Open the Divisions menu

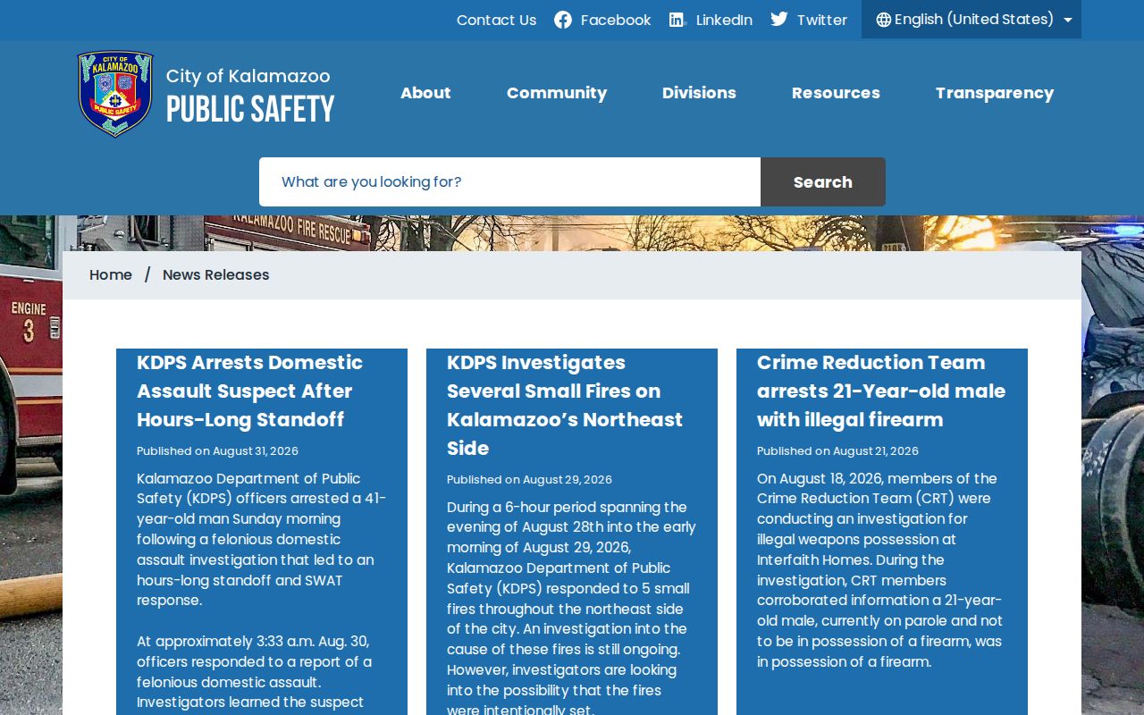[x=699, y=93]
